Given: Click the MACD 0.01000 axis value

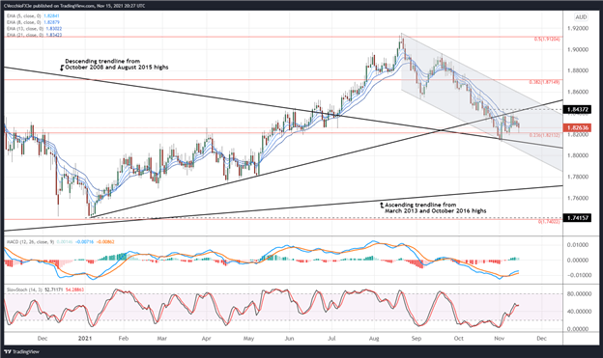Looking at the screenshot, I should [577, 245].
